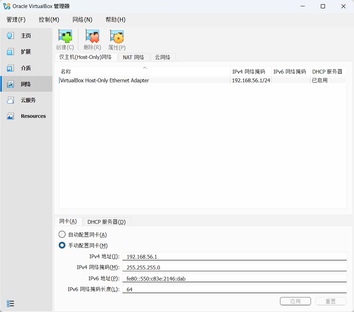This screenshot has height=312, width=354.
Task: Click the VirtualBox logo in the title bar
Action: [7, 6]
